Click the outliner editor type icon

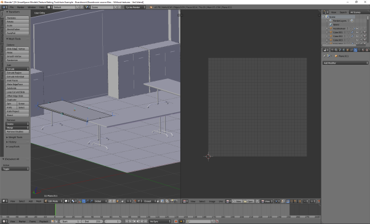pyautogui.click(x=326, y=12)
